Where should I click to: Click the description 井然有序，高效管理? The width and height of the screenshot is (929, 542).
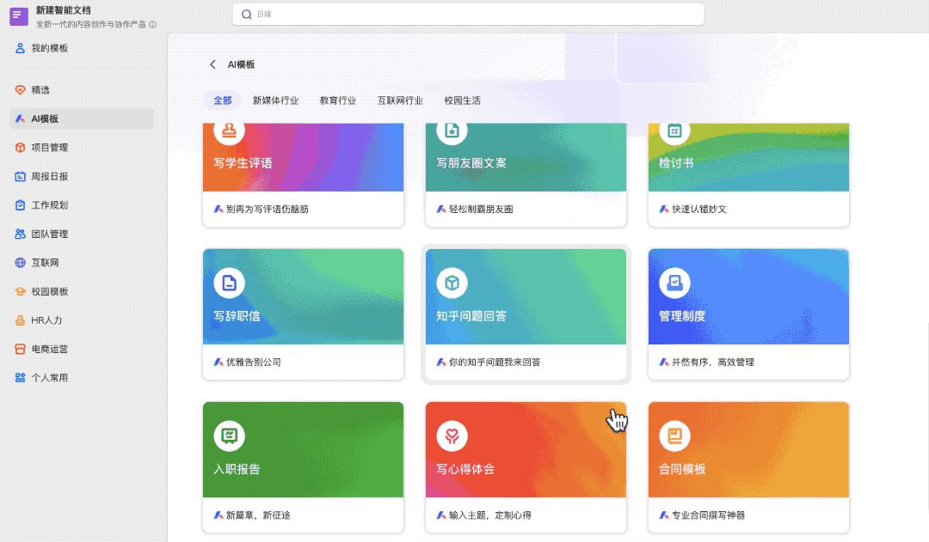(713, 362)
